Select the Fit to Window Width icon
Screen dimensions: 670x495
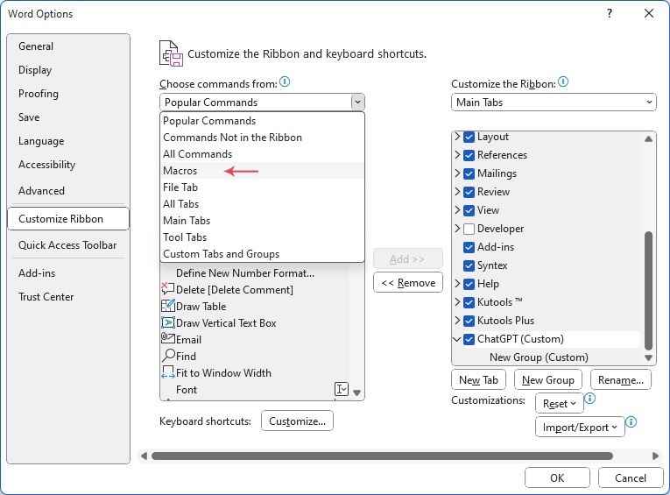click(168, 372)
